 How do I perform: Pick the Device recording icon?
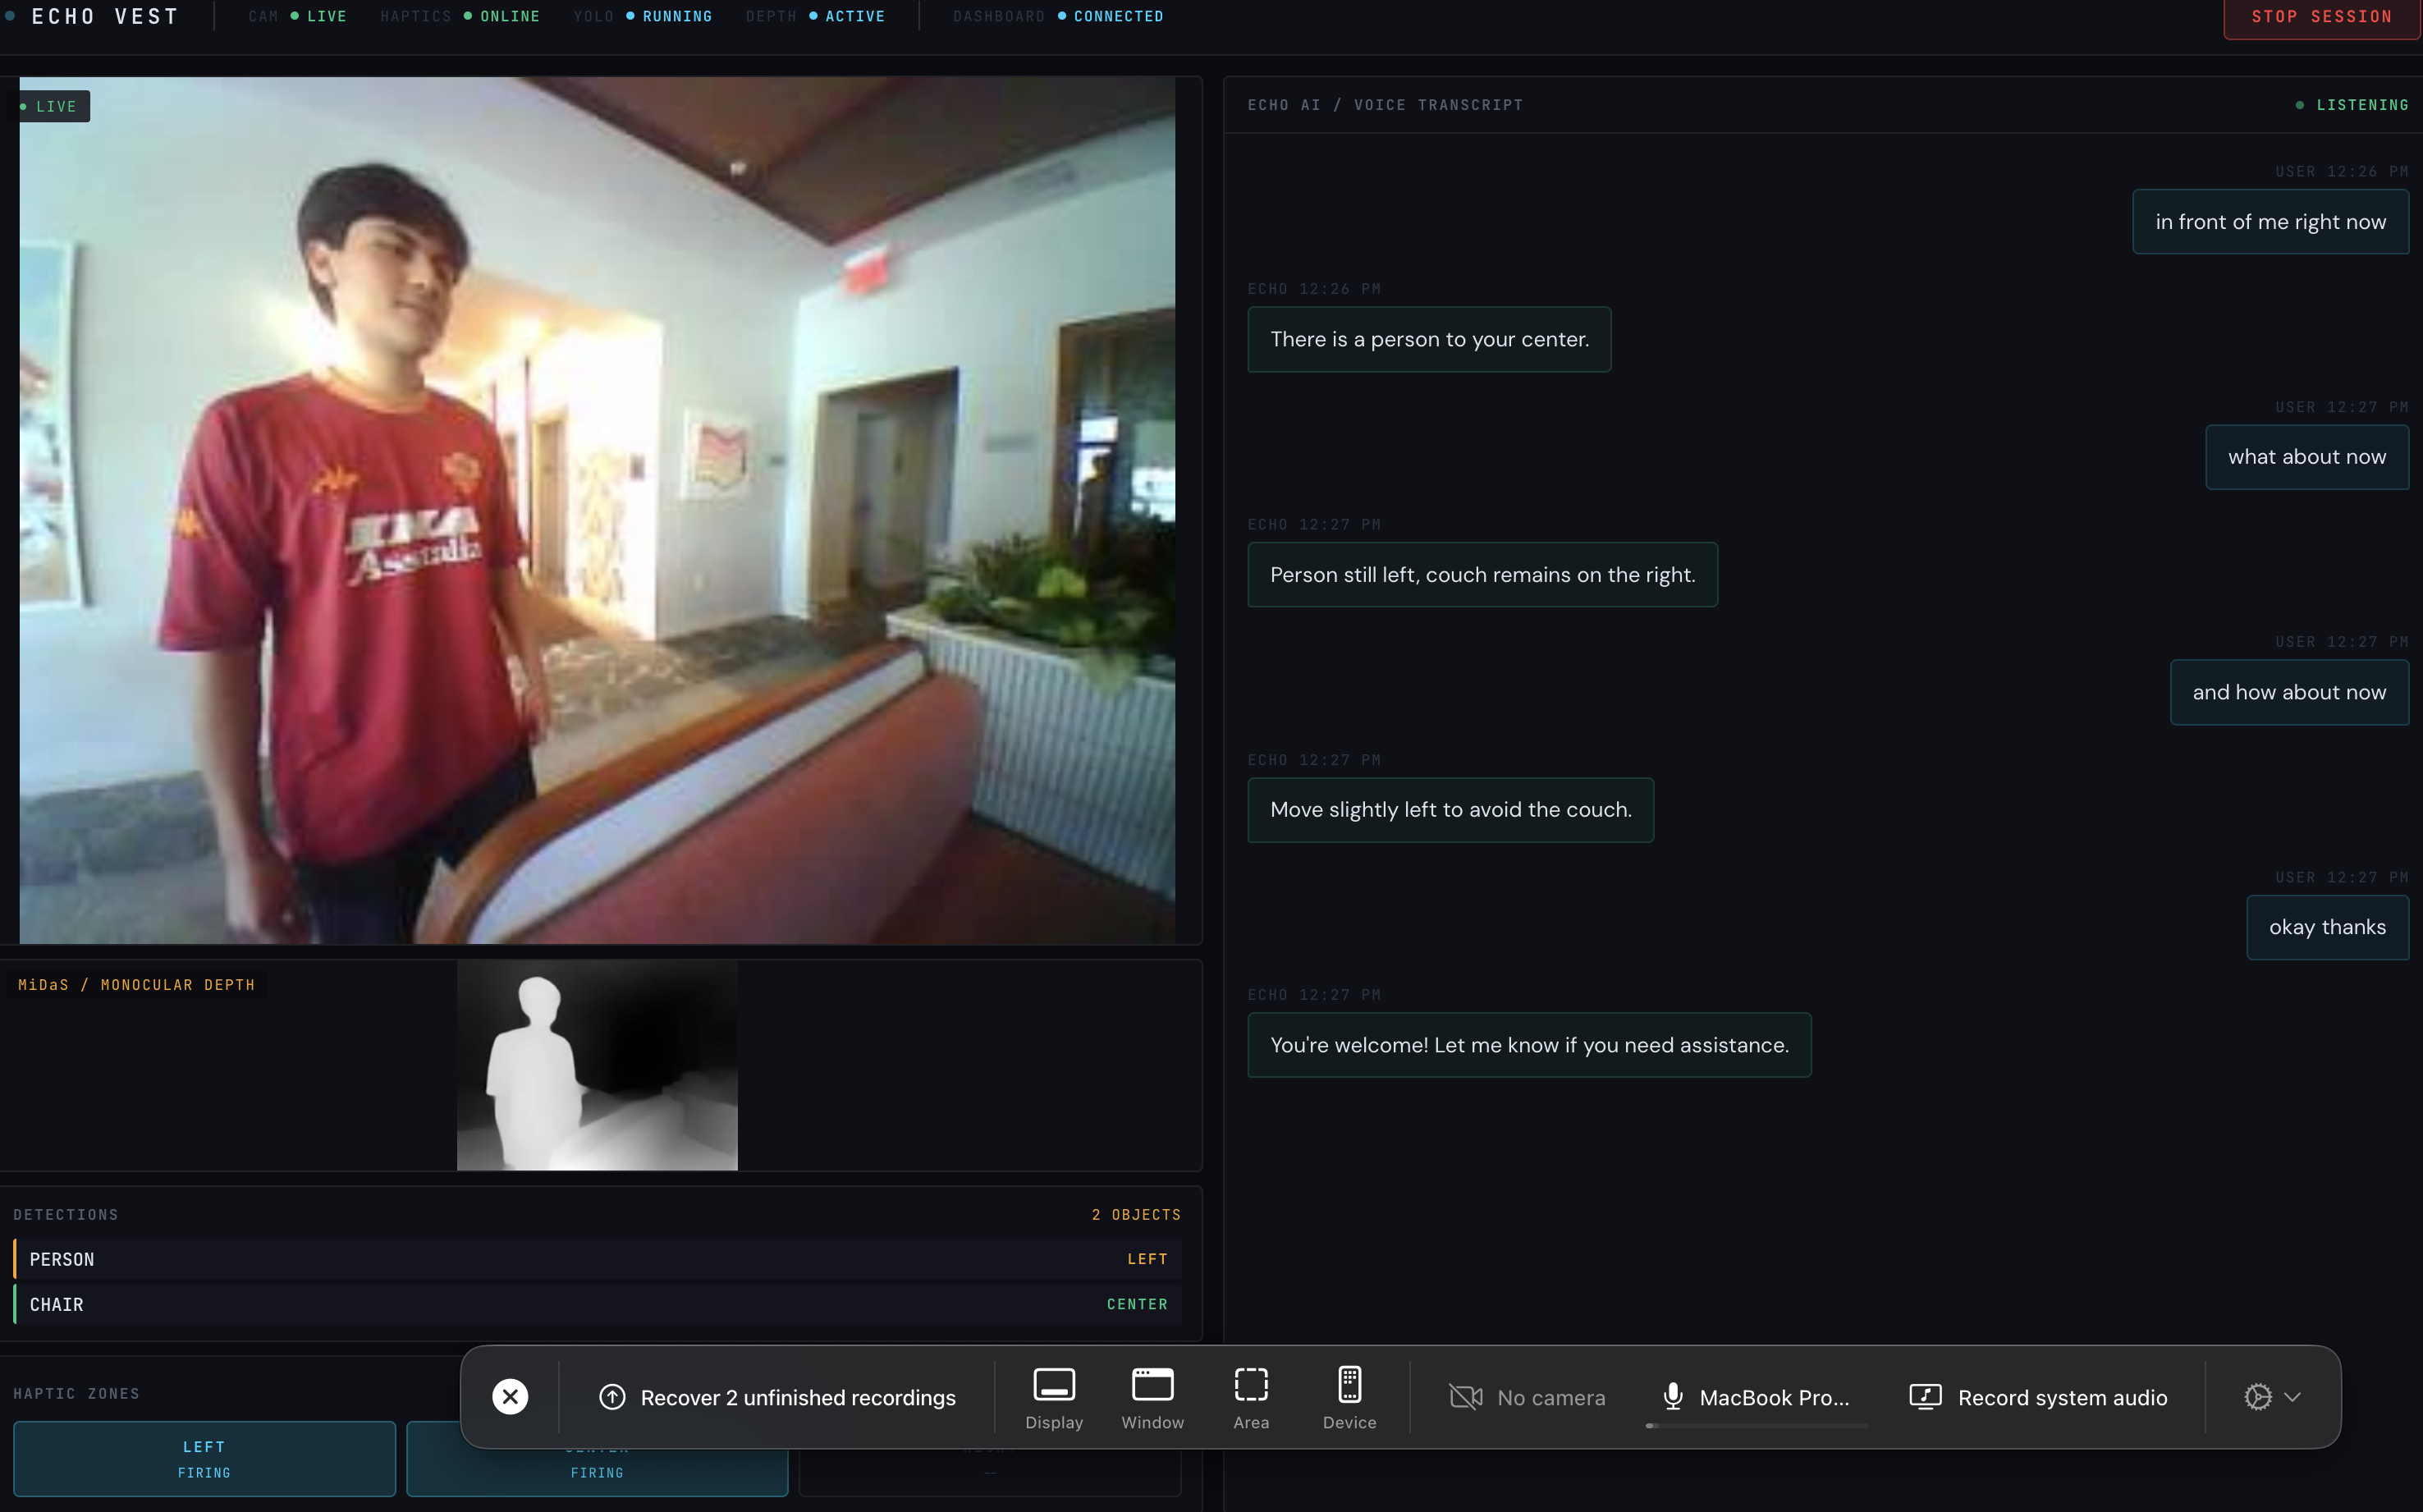pos(1349,1385)
